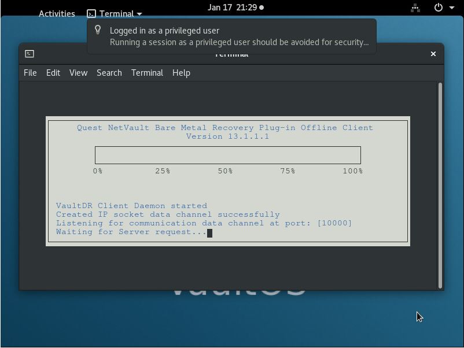Click the recovery progress bar
Image resolution: width=464 pixels, height=348 pixels.
(228, 155)
